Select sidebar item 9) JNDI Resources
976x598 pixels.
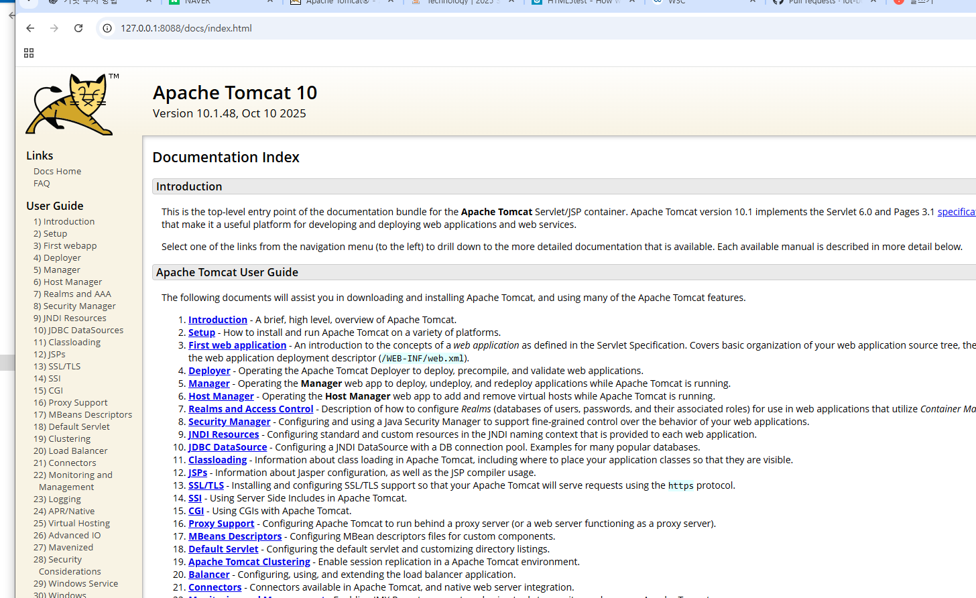pos(70,318)
